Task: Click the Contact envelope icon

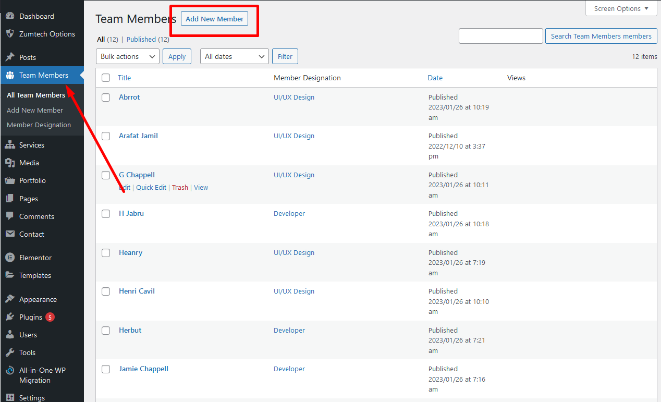Action: coord(10,234)
